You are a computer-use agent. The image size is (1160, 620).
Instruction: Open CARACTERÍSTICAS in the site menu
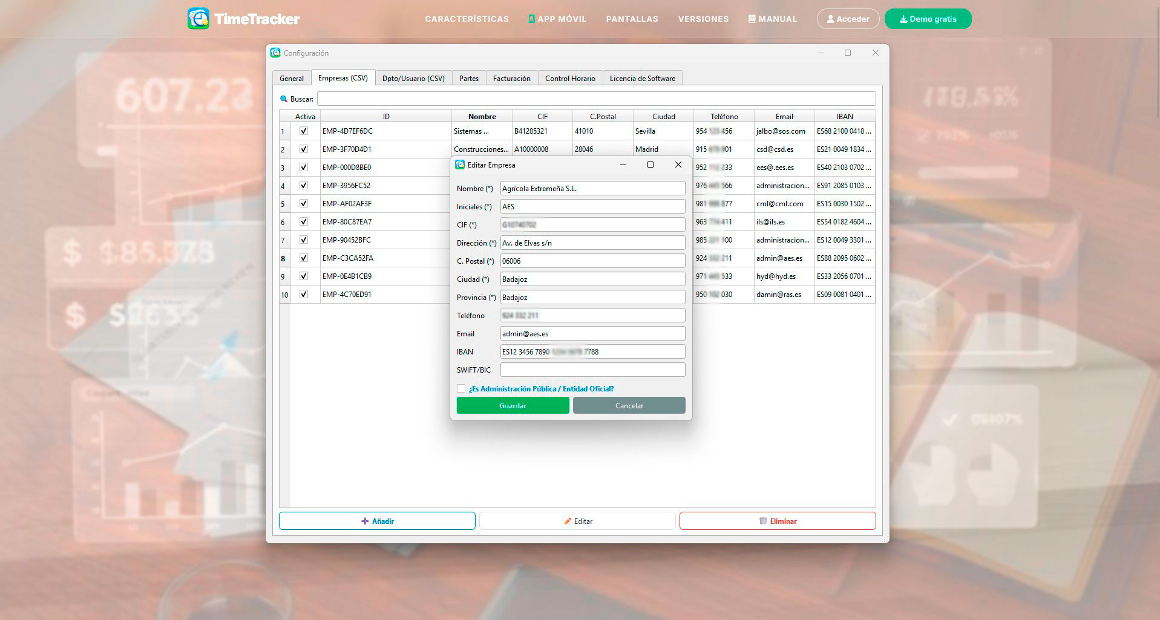pyautogui.click(x=467, y=19)
